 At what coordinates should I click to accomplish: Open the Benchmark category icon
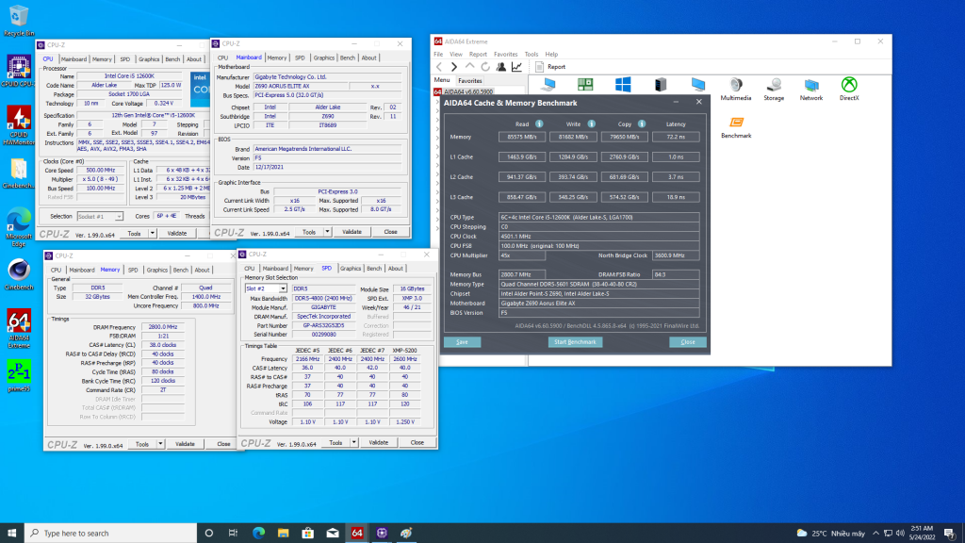[736, 127]
